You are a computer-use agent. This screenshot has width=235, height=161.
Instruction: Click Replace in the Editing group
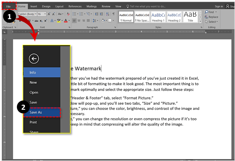tap(211, 17)
